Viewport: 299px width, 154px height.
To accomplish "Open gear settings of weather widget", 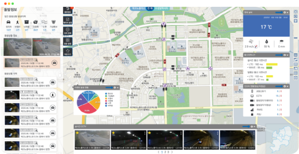I will (285, 12).
